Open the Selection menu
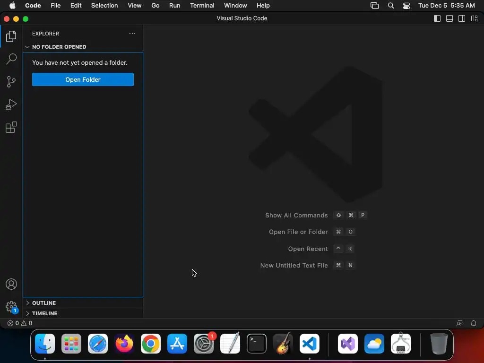 [104, 6]
